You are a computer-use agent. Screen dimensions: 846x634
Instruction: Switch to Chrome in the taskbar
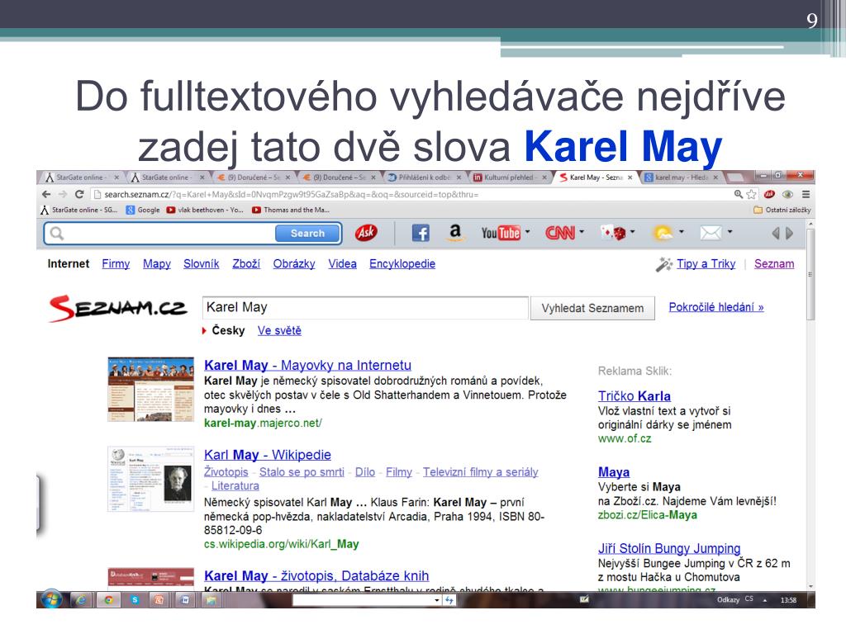108,599
